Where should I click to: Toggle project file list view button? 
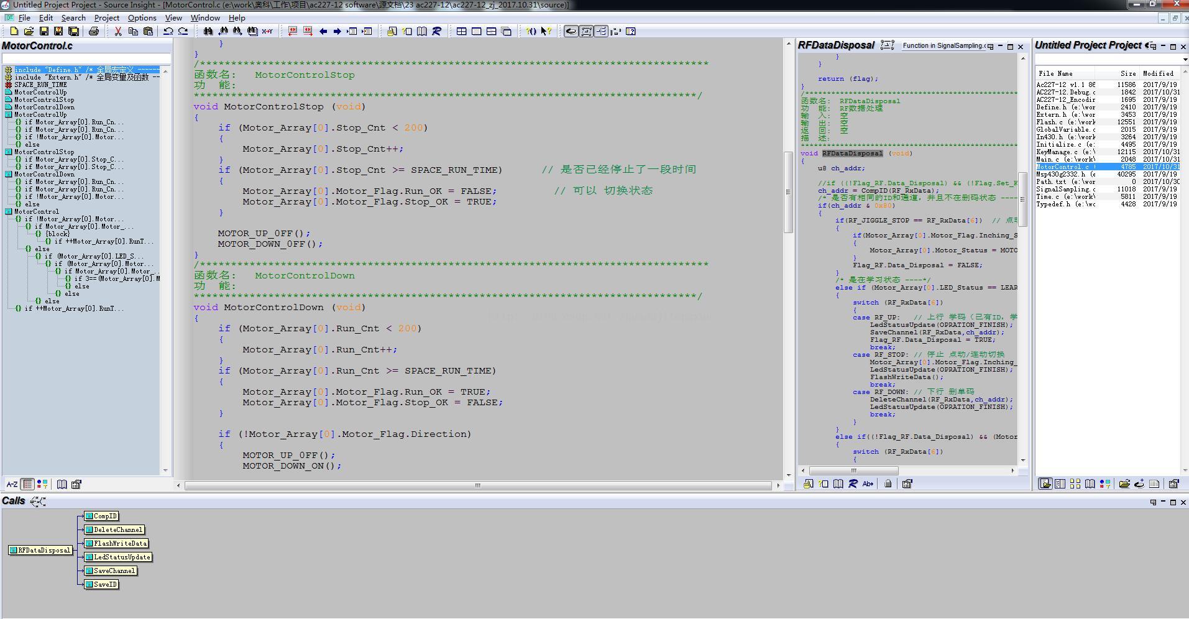[x=1045, y=484]
